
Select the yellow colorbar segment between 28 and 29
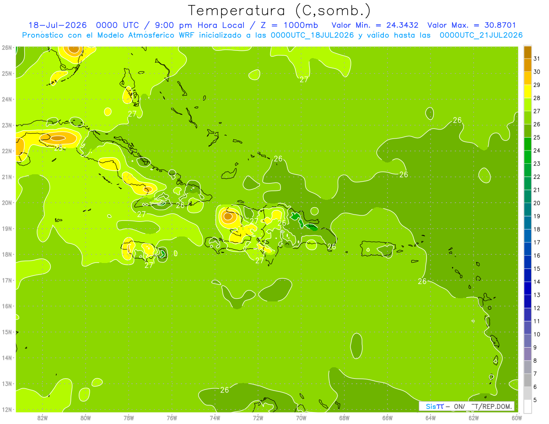click(x=527, y=91)
